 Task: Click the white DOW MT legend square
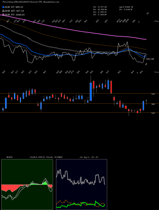click(x=3, y=11)
